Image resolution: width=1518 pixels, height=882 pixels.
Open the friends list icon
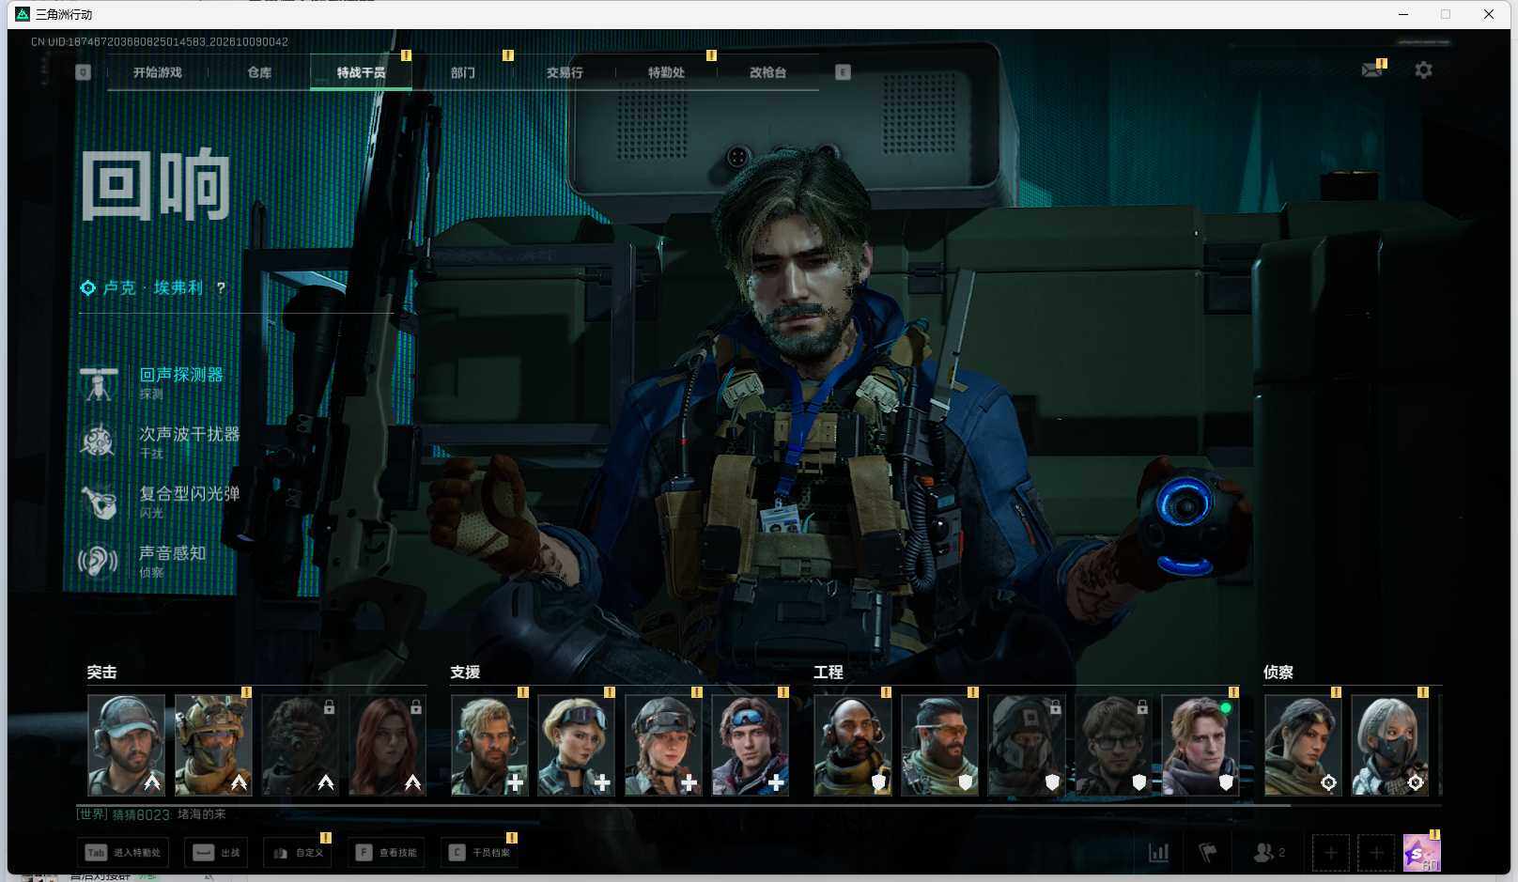1268,852
